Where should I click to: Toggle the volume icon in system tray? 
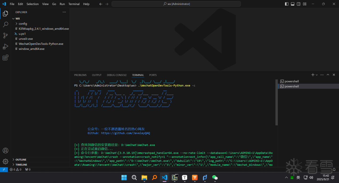pyautogui.click(x=311, y=177)
